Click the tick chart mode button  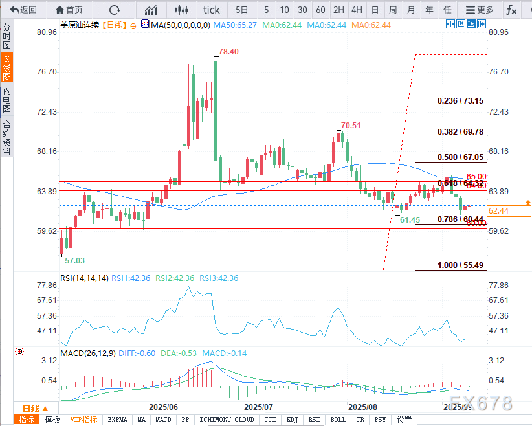[x=211, y=10]
